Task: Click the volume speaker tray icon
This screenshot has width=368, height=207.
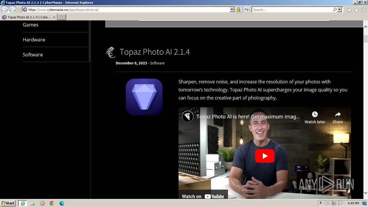Action: 327,203
